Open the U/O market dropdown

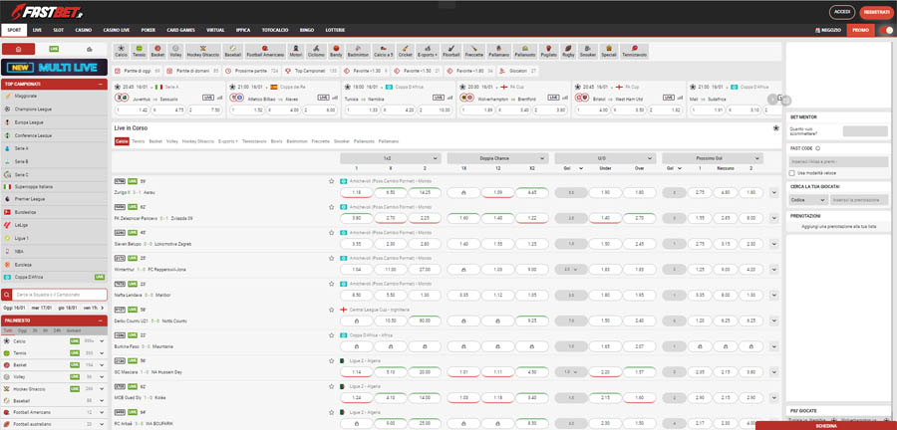(605, 158)
